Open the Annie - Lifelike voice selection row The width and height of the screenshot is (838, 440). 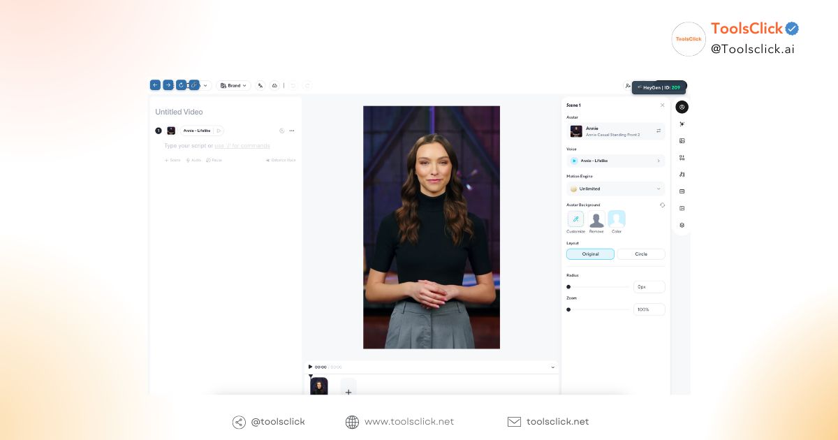pyautogui.click(x=615, y=161)
